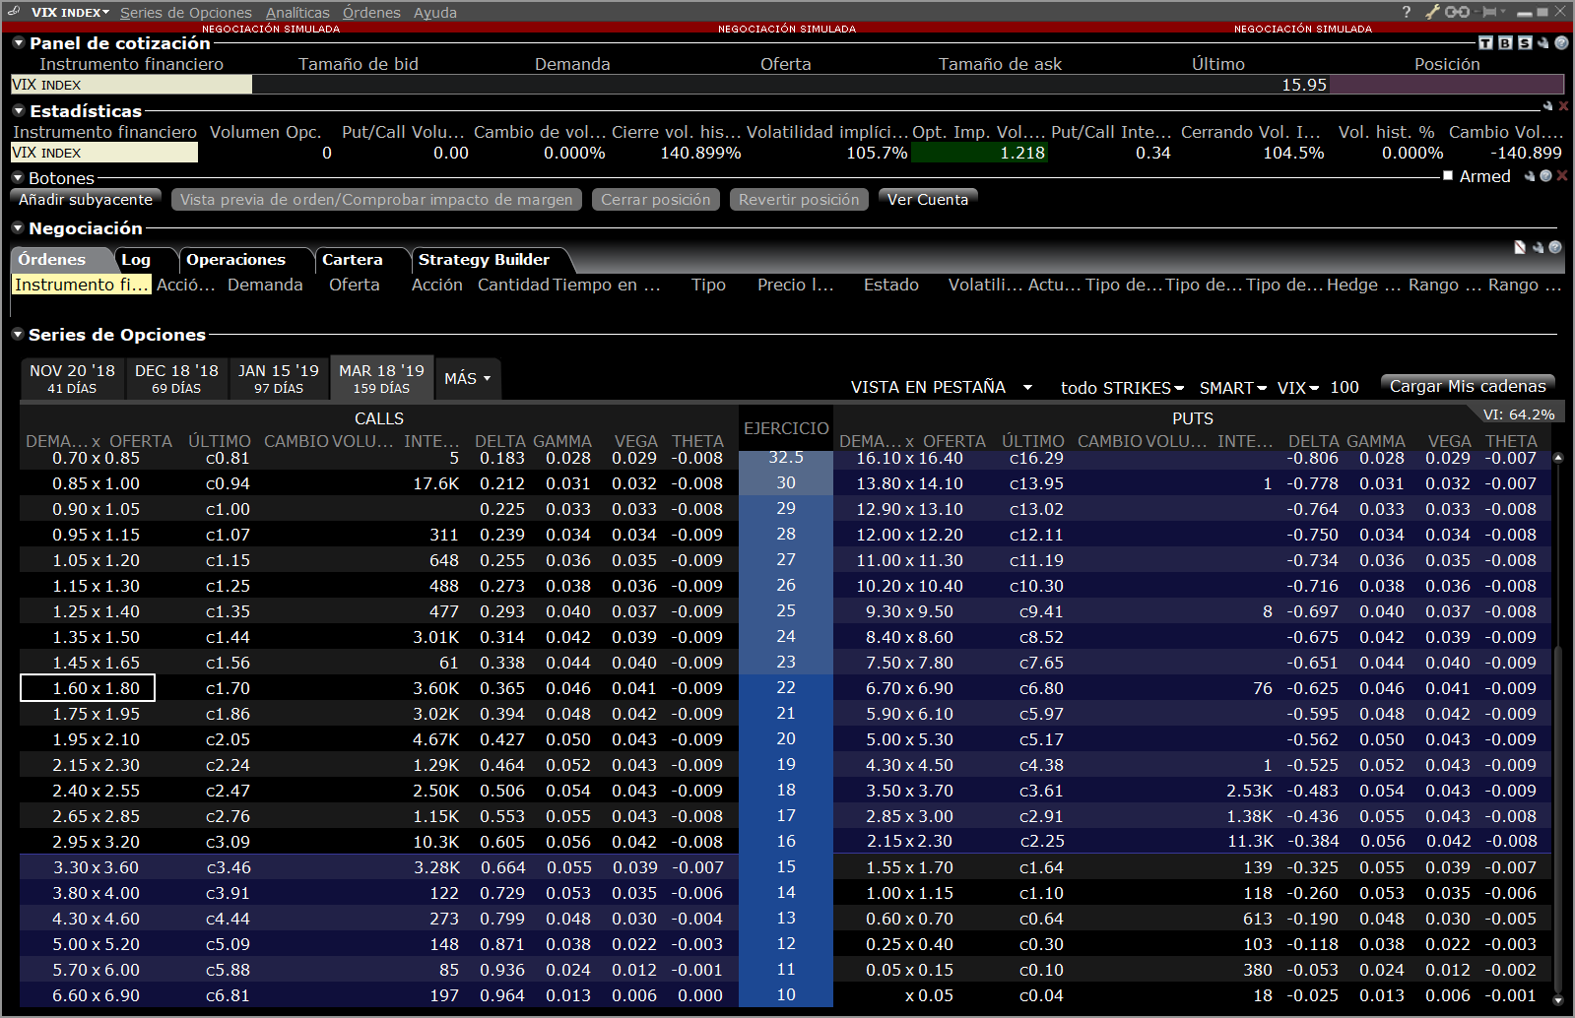This screenshot has height=1018, width=1575.
Task: Open the SMART exchange dropdown
Action: [x=1232, y=388]
